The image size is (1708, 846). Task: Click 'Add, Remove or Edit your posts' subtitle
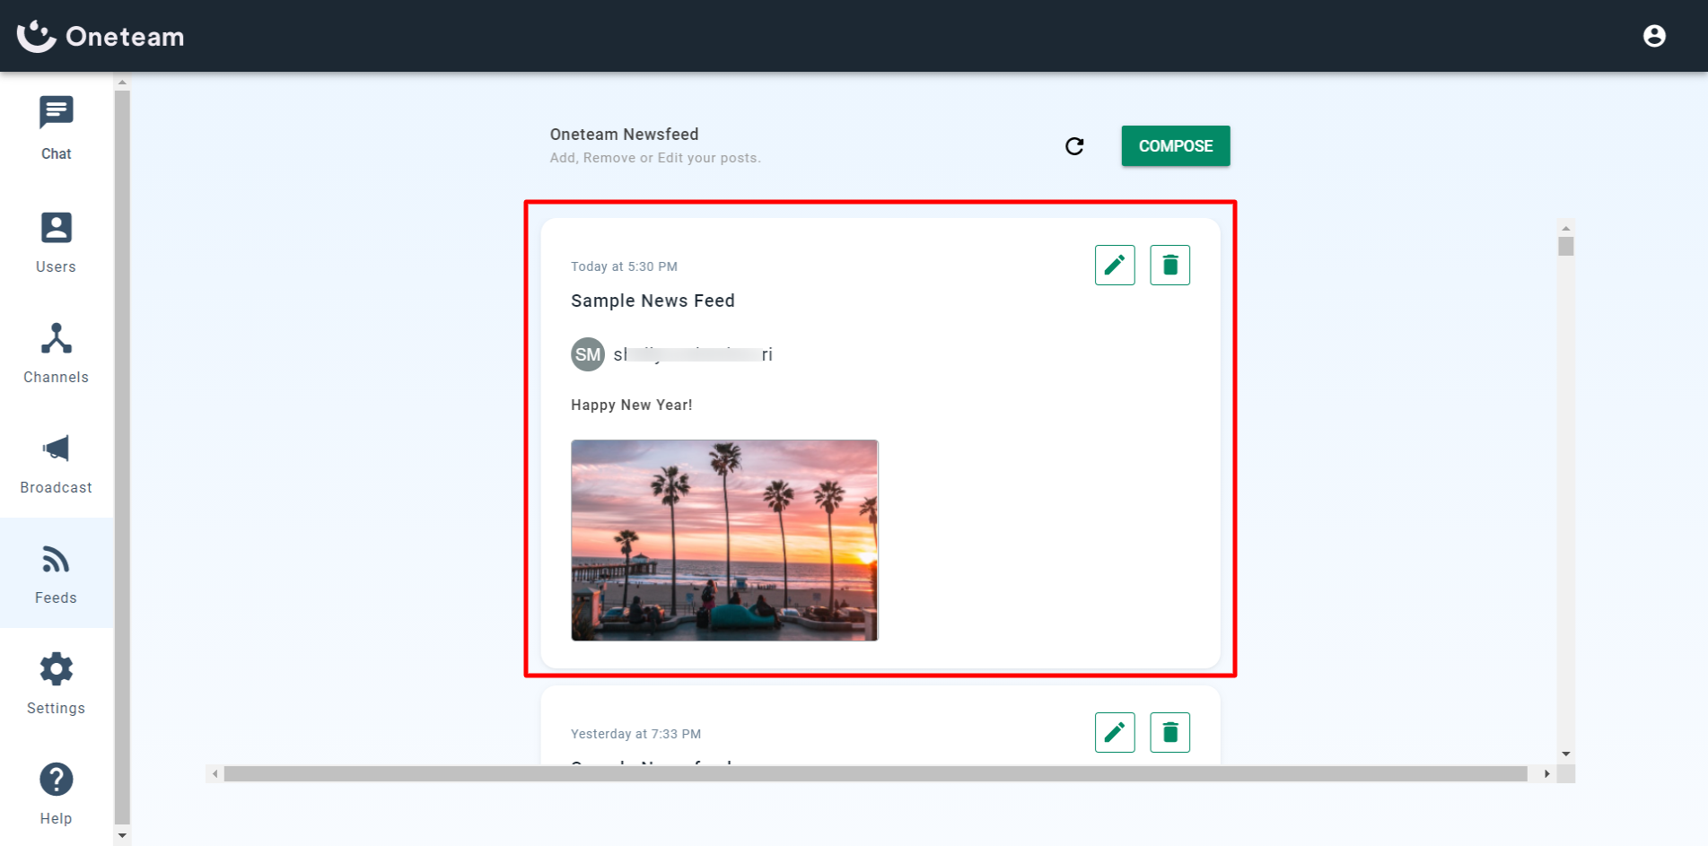(655, 158)
